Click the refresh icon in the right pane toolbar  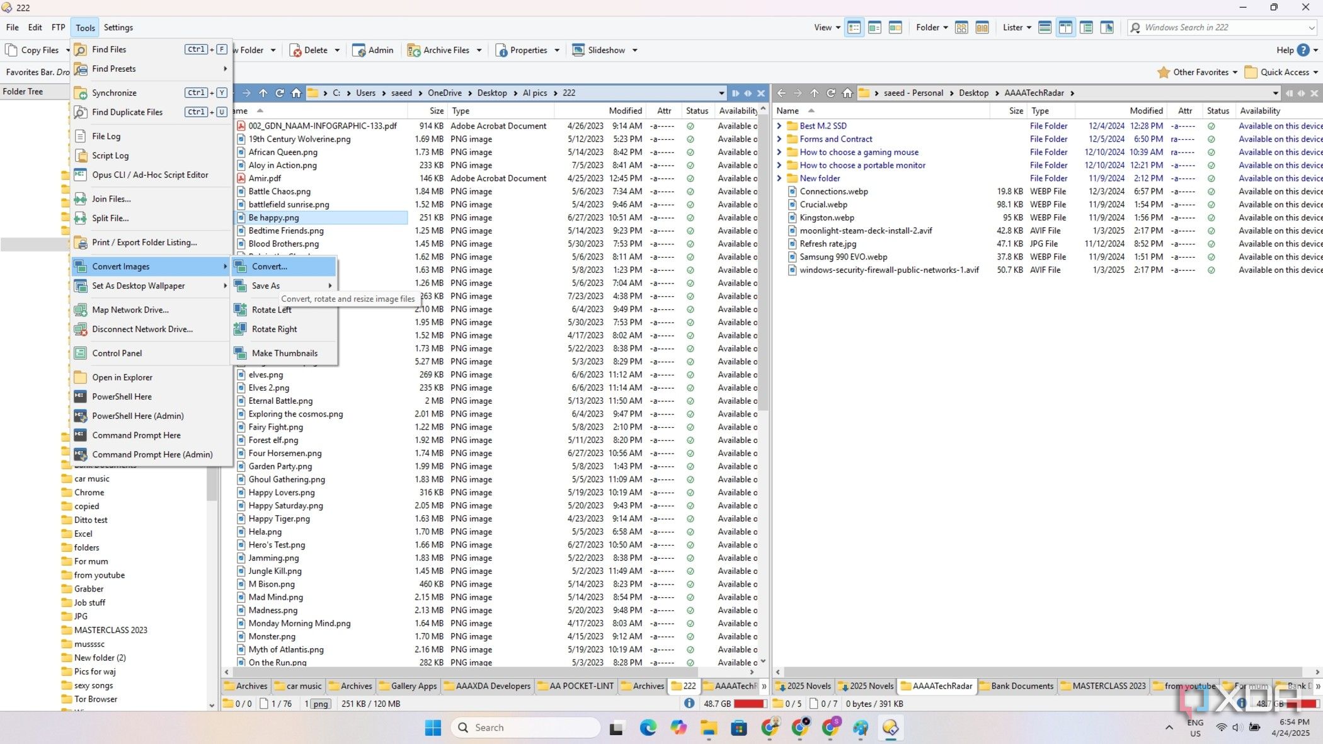pos(831,93)
